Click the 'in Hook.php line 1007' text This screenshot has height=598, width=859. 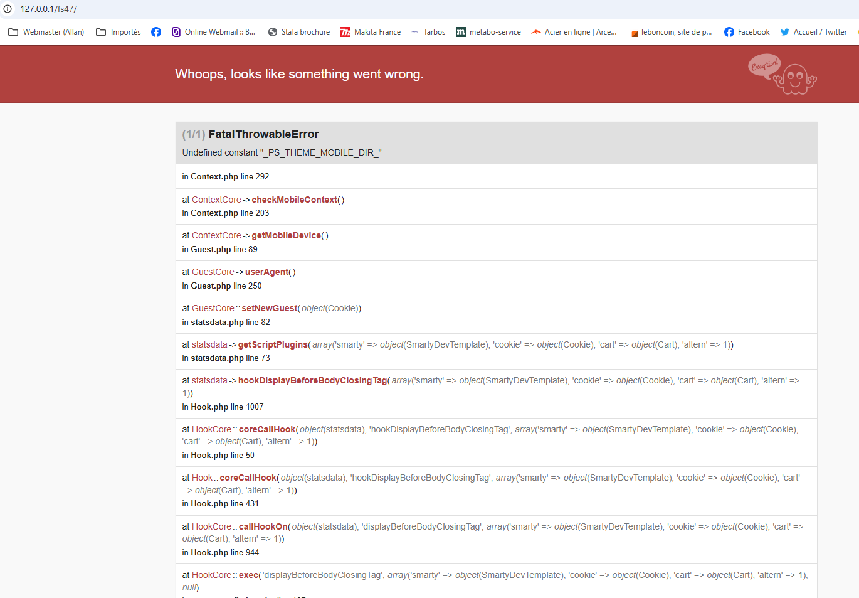tap(223, 407)
